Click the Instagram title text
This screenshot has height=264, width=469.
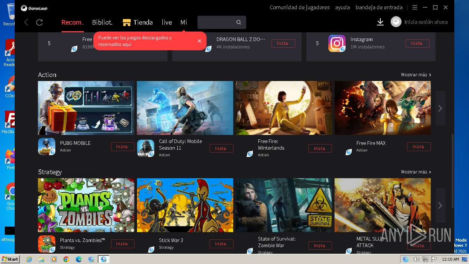pyautogui.click(x=362, y=40)
